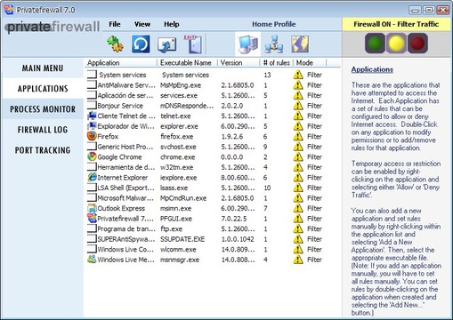453x320 pixels.
Task: Click Filter mode for Internet Explorer
Action: (314, 177)
